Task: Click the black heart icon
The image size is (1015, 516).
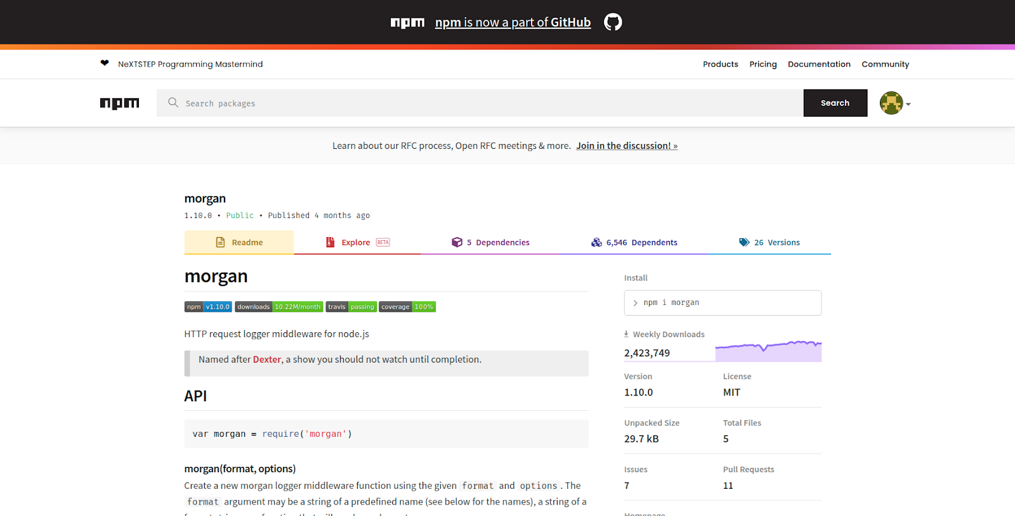Action: [105, 63]
